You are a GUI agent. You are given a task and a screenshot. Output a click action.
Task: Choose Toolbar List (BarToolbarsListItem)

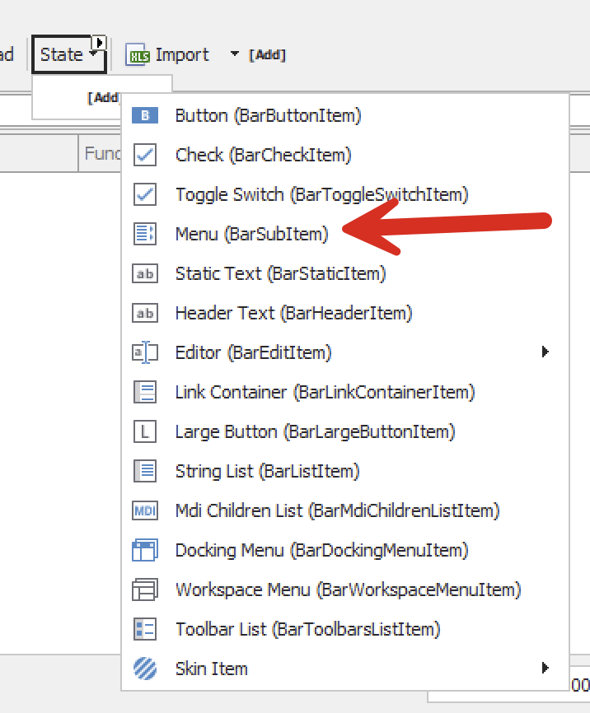[307, 630]
